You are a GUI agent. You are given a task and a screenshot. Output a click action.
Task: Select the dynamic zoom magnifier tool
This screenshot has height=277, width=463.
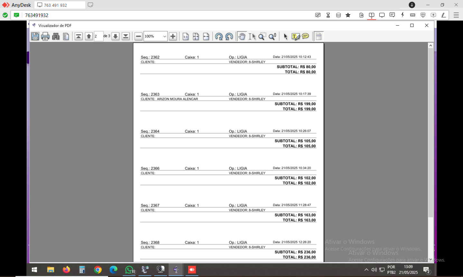tap(273, 36)
